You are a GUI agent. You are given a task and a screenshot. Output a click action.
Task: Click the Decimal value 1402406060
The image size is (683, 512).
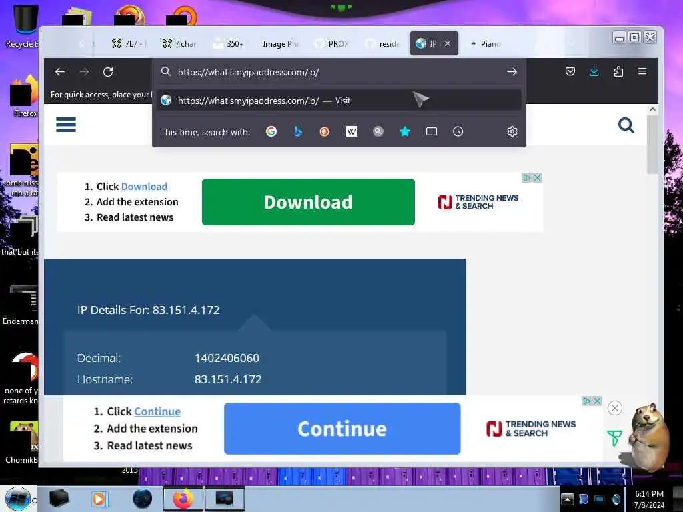[x=227, y=358]
